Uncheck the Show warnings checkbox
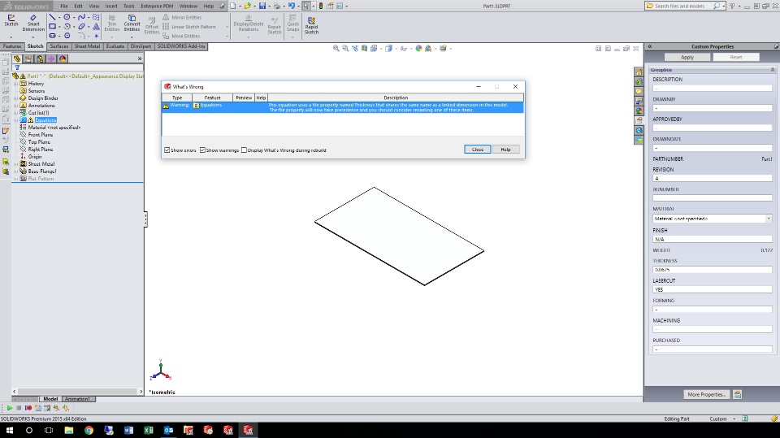The height and width of the screenshot is (438, 780). tap(202, 150)
